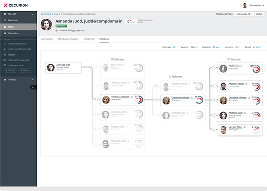Click the Update button

(259, 14)
